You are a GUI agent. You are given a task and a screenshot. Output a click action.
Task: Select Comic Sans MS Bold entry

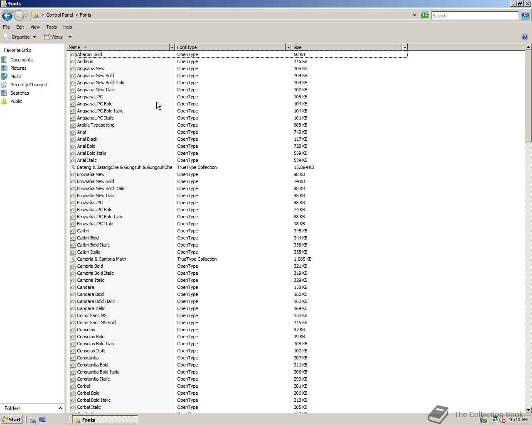(96, 322)
